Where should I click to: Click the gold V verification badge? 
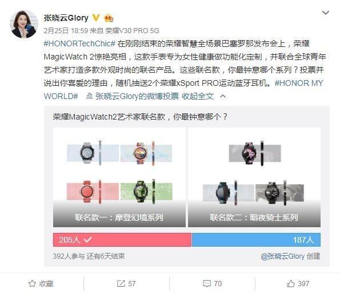pos(96,18)
